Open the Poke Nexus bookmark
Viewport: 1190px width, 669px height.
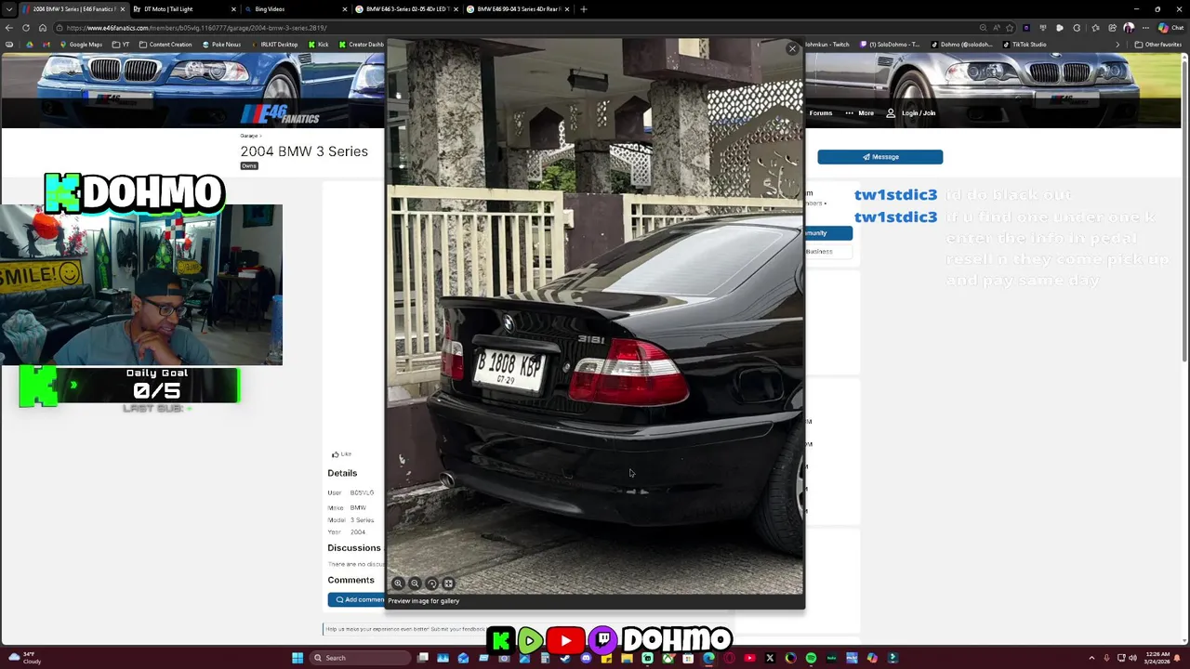pyautogui.click(x=221, y=45)
